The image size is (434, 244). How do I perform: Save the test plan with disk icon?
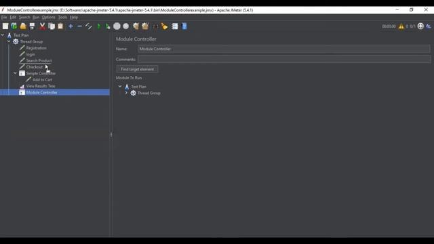(32, 26)
